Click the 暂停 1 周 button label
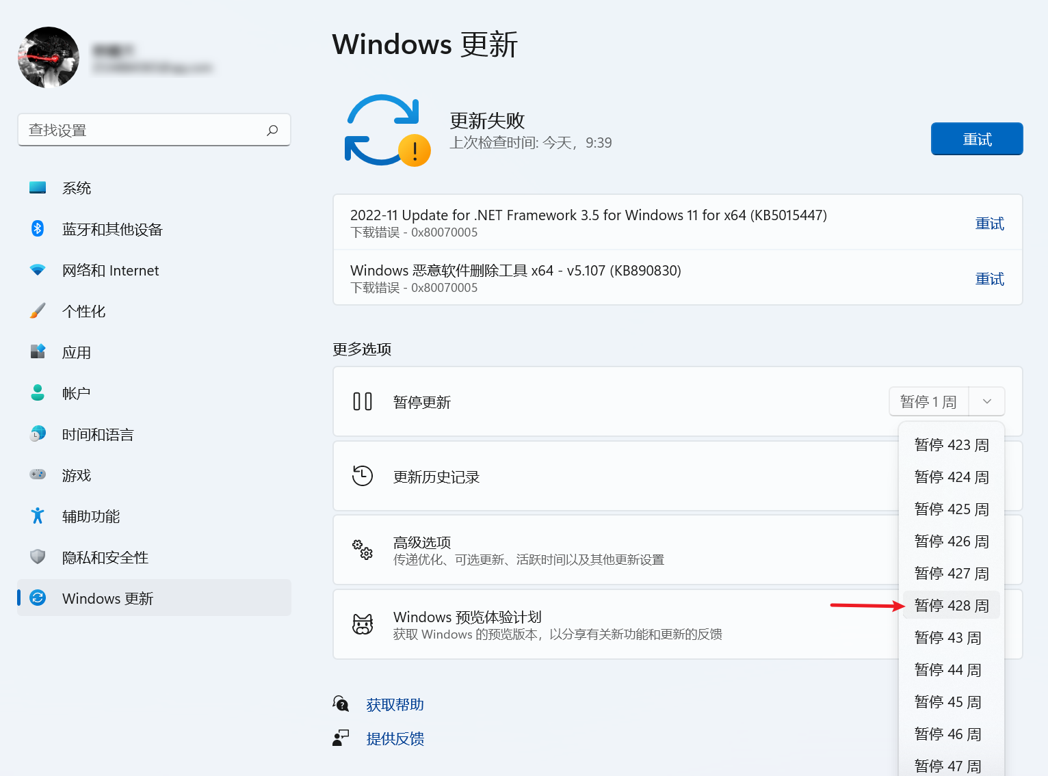The height and width of the screenshot is (776, 1048). [x=928, y=401]
